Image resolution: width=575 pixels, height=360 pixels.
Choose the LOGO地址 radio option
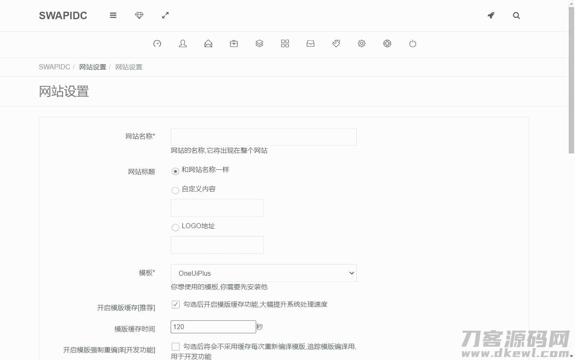[175, 227]
